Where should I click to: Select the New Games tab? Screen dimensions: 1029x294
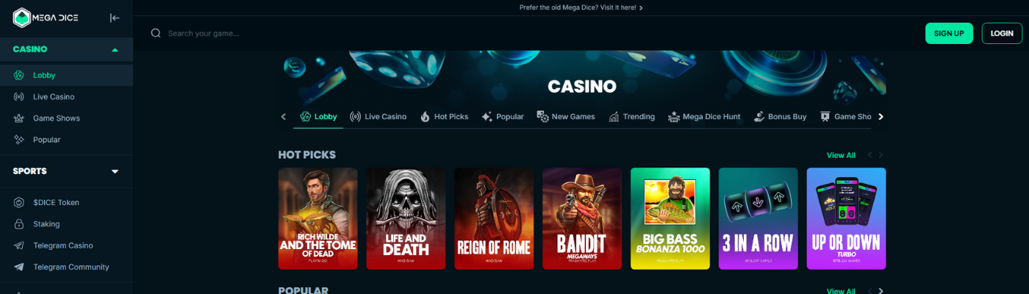click(566, 117)
